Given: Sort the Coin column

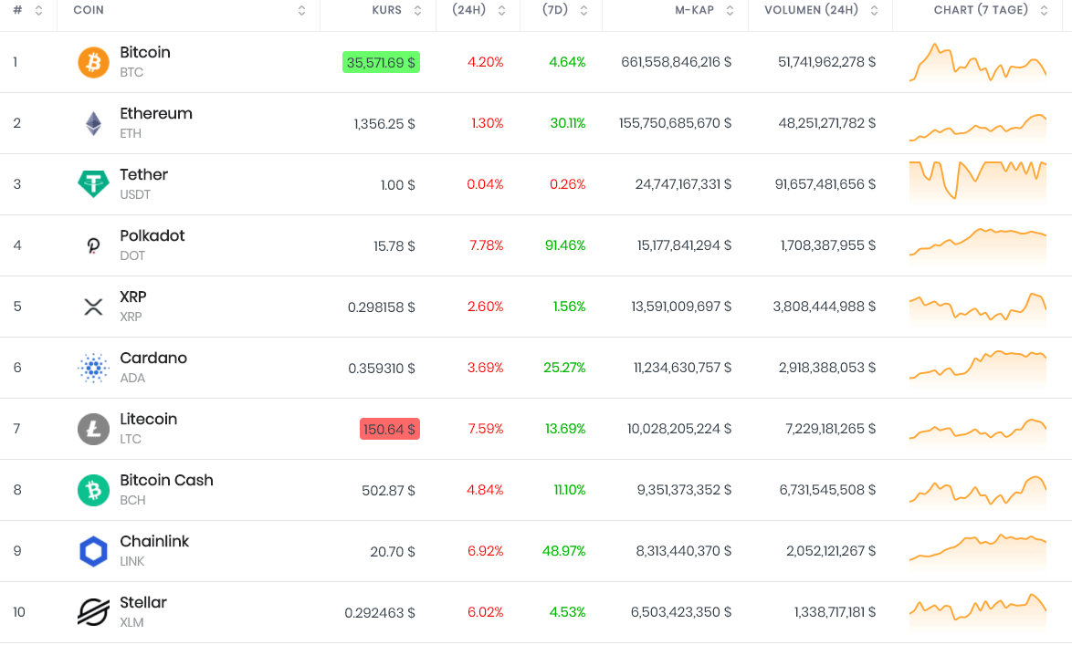Looking at the screenshot, I should tap(301, 10).
